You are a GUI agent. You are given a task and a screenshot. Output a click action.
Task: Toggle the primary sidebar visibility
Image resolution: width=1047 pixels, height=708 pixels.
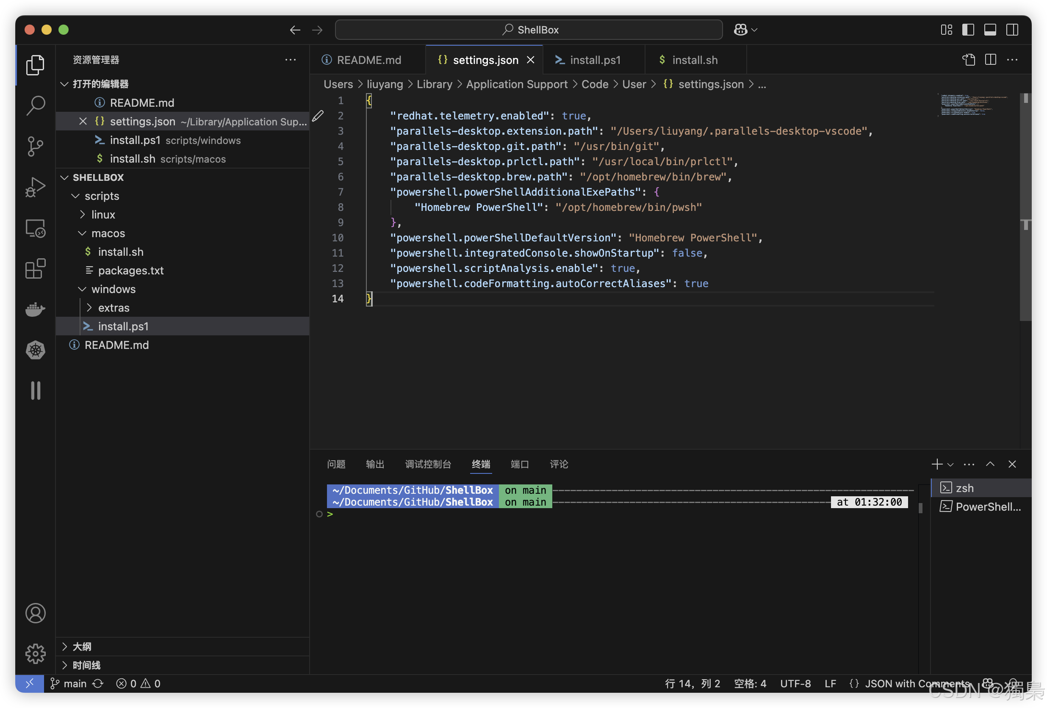[967, 29]
